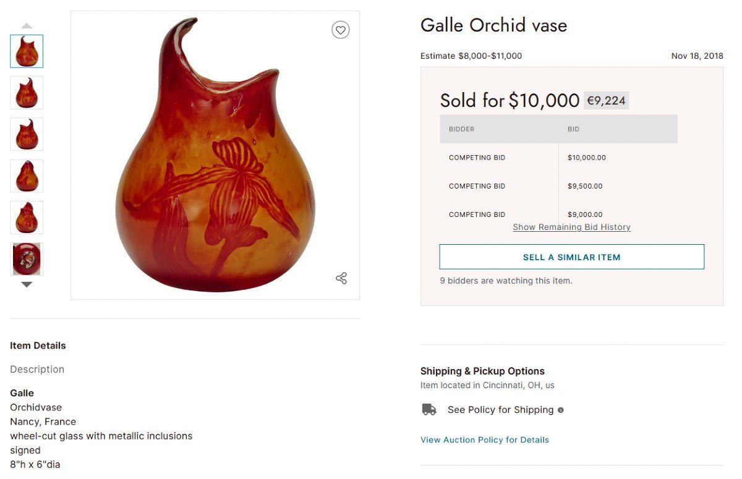Click the SELL A SIMILAR ITEM button
742x479 pixels.
[571, 256]
